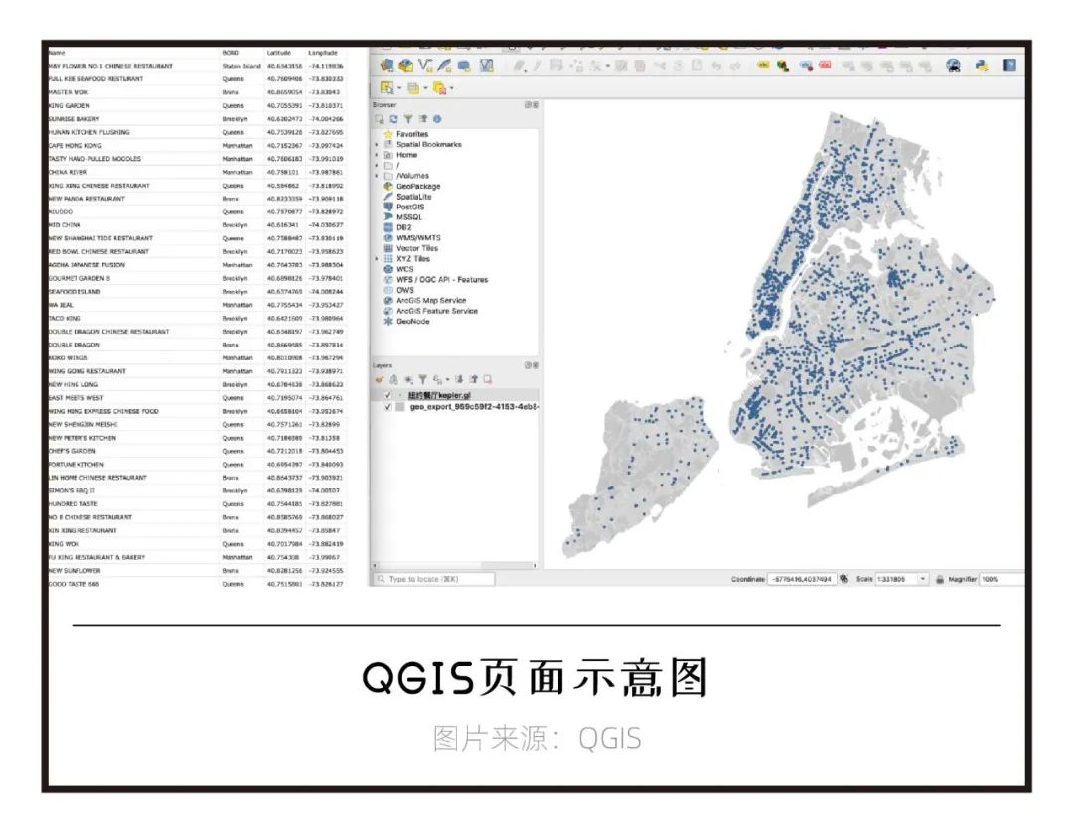Click the yellow label toolbar icon

764,65
